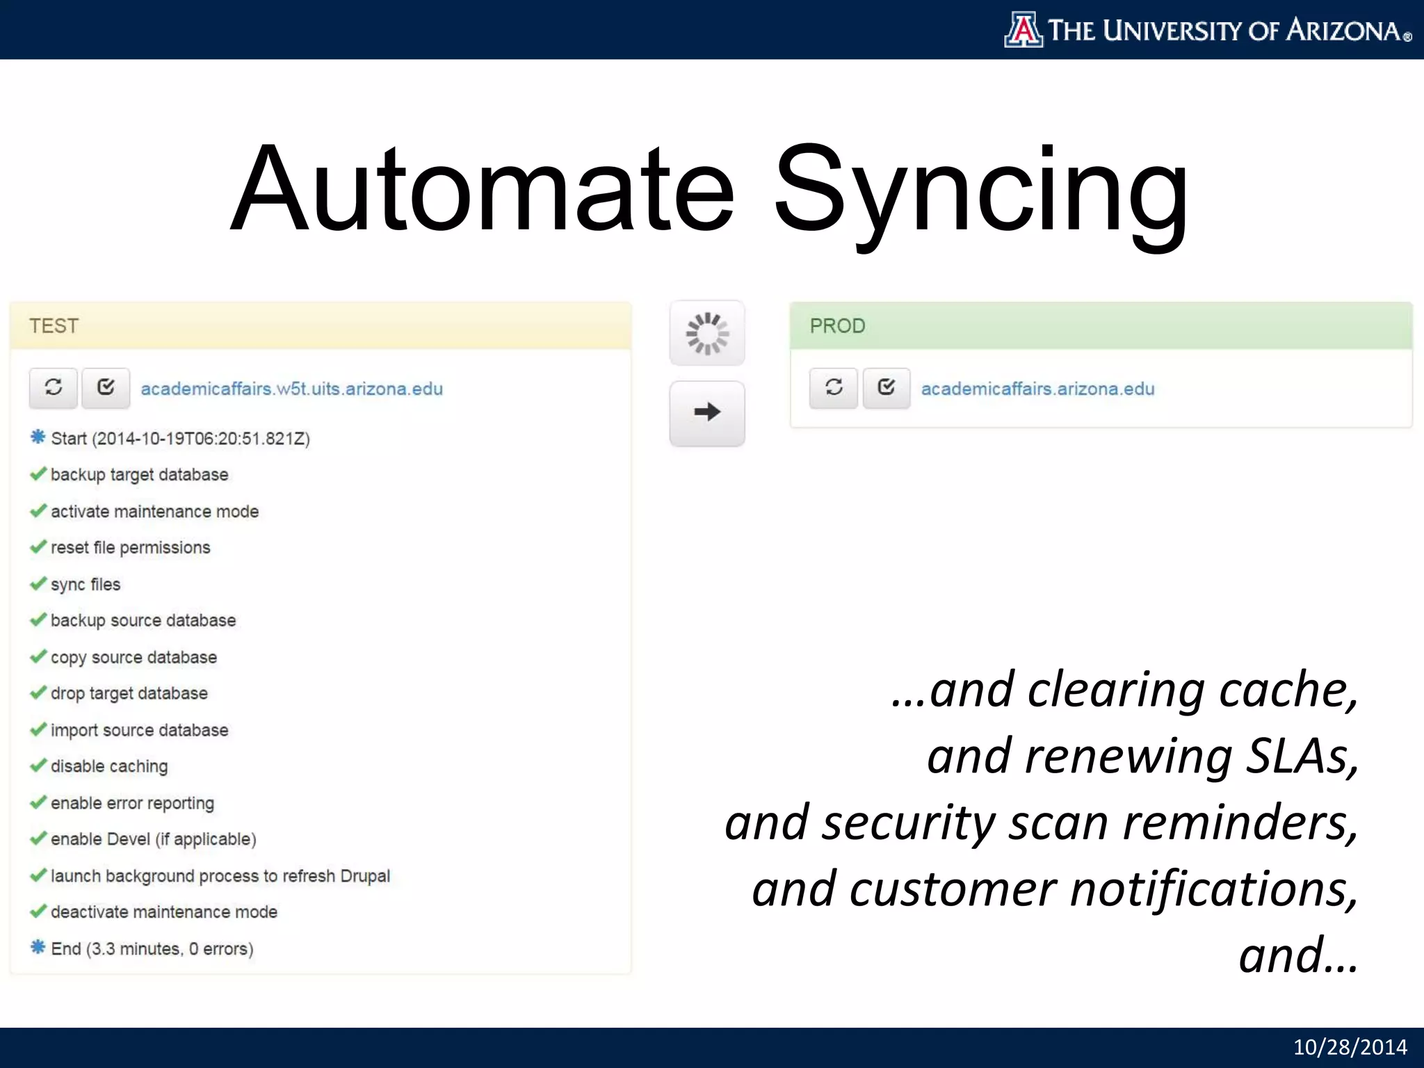Click 'and renewing SLAs,' text line
Image resolution: width=1424 pixels, height=1068 pixels.
pyautogui.click(x=1142, y=756)
